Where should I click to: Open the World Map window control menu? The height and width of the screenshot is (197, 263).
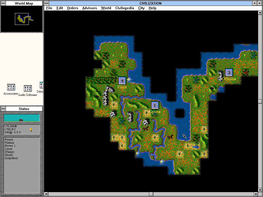3,3
